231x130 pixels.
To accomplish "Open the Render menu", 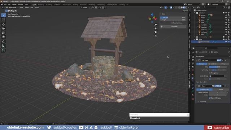I will point(14,4).
